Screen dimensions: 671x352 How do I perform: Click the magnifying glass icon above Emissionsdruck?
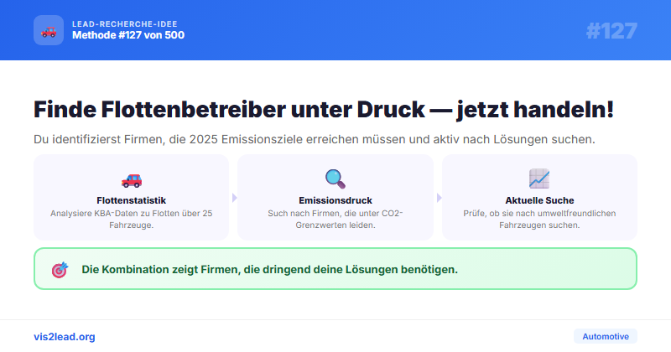335,179
